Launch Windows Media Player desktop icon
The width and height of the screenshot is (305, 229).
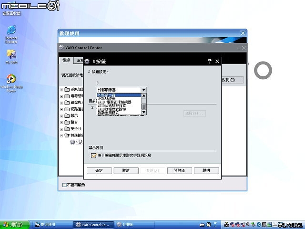pos(11,83)
